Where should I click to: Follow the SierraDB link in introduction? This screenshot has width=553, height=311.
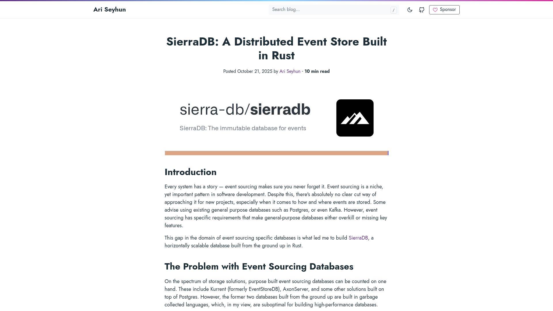click(358, 238)
